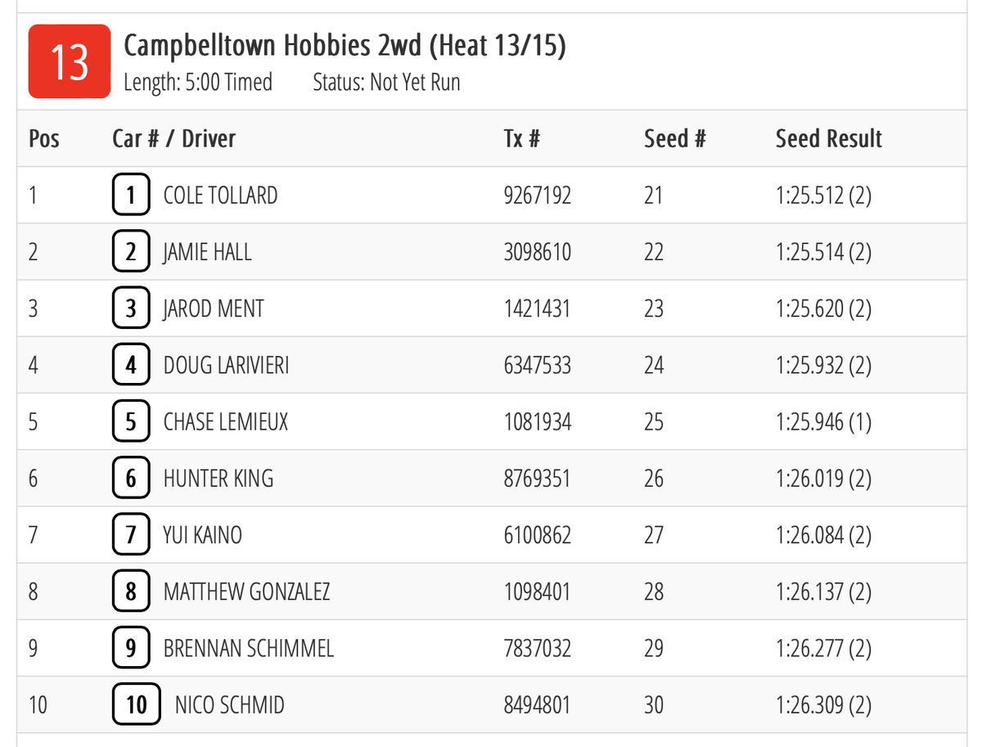Click the Seed Result column header

828,139
